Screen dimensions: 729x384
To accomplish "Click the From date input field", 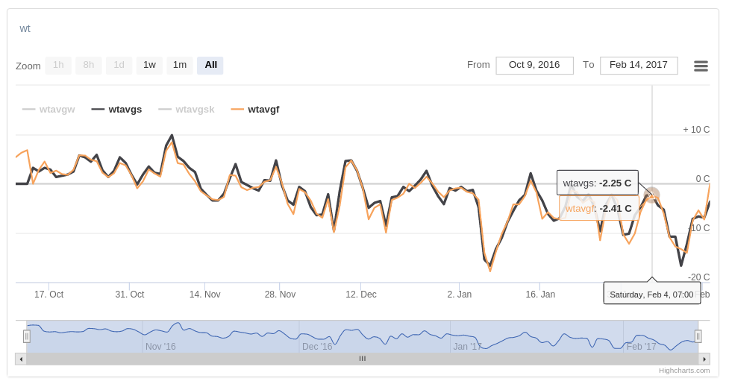I will (534, 65).
